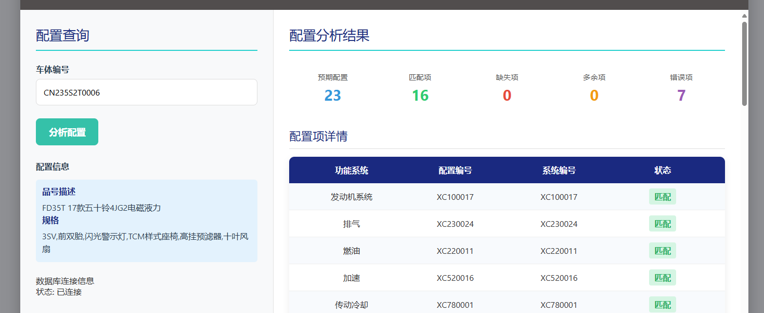The width and height of the screenshot is (764, 313).
Task: Click the 状态: 已连接 database status text
Action: 59,292
